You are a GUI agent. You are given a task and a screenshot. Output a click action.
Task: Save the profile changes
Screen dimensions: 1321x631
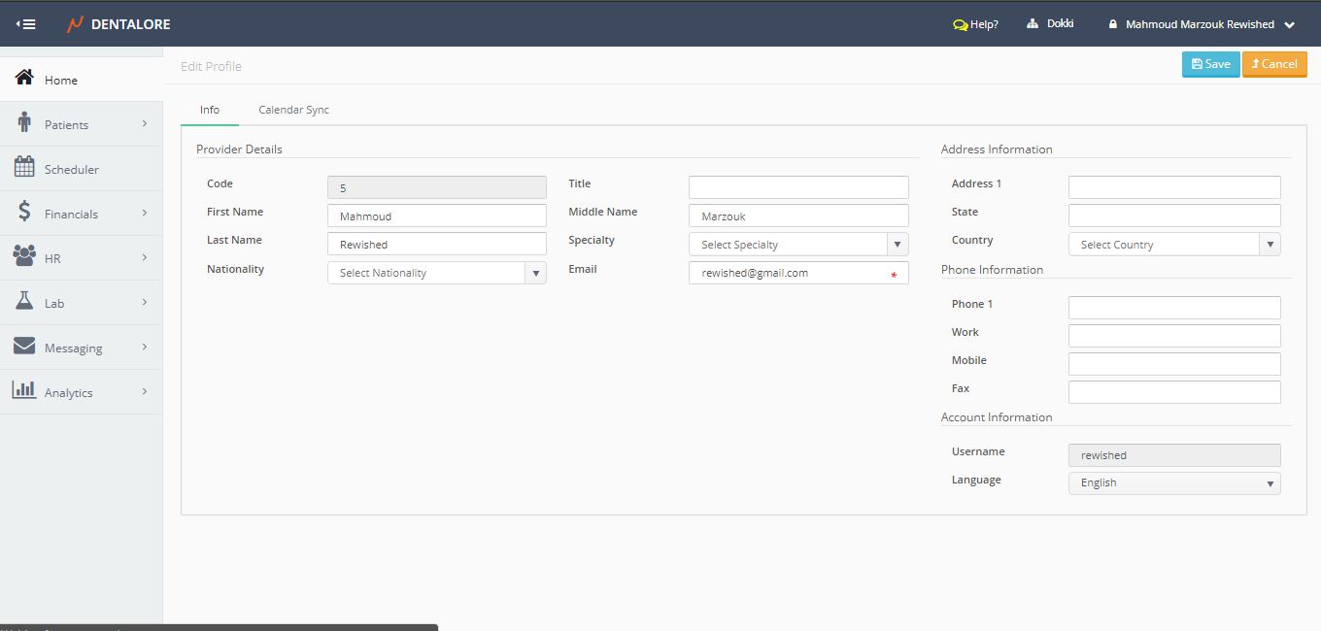click(x=1210, y=64)
